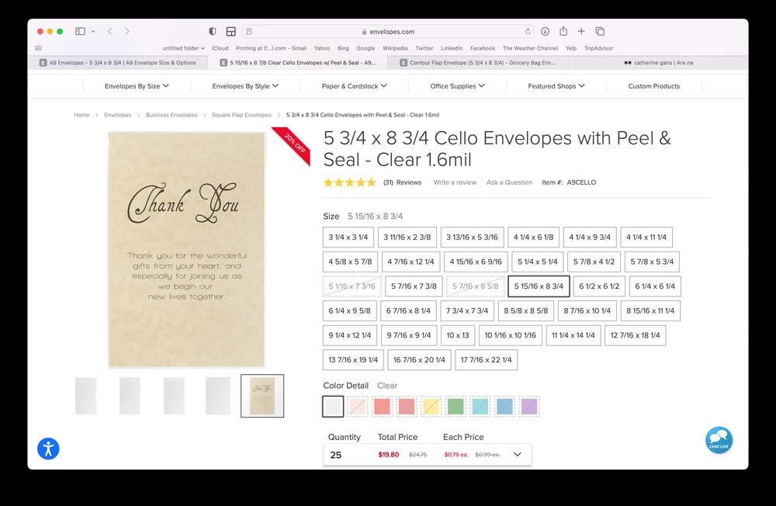Open TripAdvisor bookmark

point(598,48)
